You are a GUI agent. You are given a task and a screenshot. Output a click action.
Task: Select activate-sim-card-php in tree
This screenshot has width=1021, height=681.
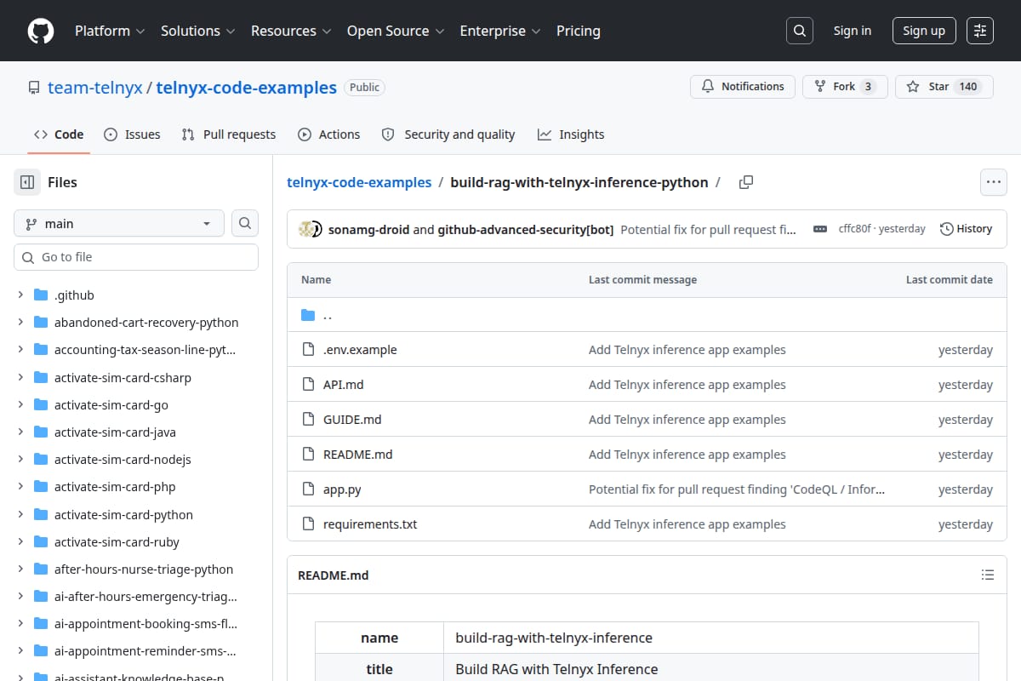pyautogui.click(x=115, y=487)
